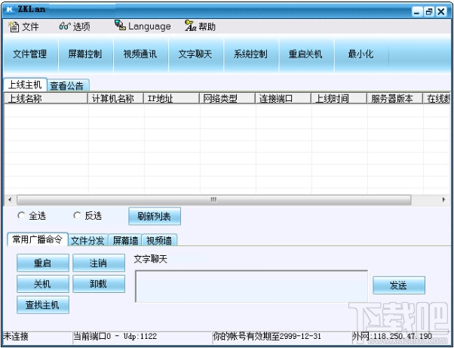Select the 全选 radio button
This screenshot has height=348, width=454.
coord(21,216)
